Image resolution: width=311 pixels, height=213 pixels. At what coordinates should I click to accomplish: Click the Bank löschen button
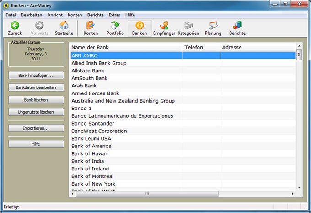pyautogui.click(x=36, y=100)
